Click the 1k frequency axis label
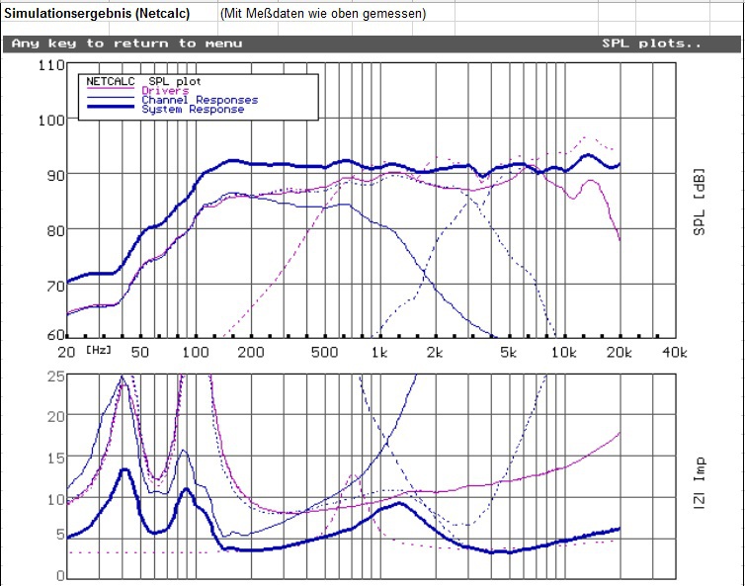The width and height of the screenshot is (745, 586). (x=377, y=352)
